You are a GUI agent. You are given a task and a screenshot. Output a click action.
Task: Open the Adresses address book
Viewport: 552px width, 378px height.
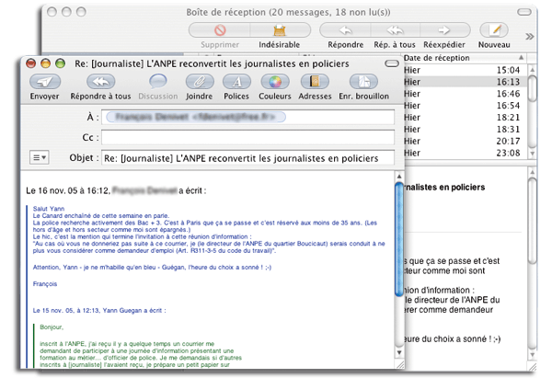(315, 82)
